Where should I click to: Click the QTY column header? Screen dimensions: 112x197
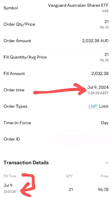tap(69, 176)
